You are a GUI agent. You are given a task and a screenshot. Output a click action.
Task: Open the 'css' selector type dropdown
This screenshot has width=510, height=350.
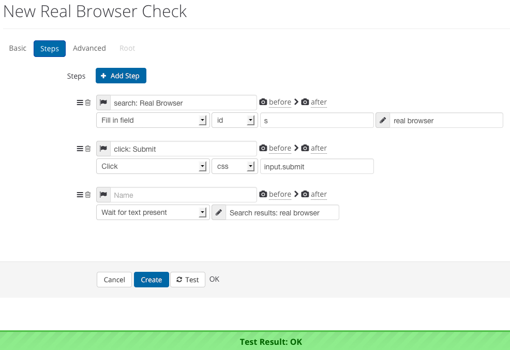235,166
